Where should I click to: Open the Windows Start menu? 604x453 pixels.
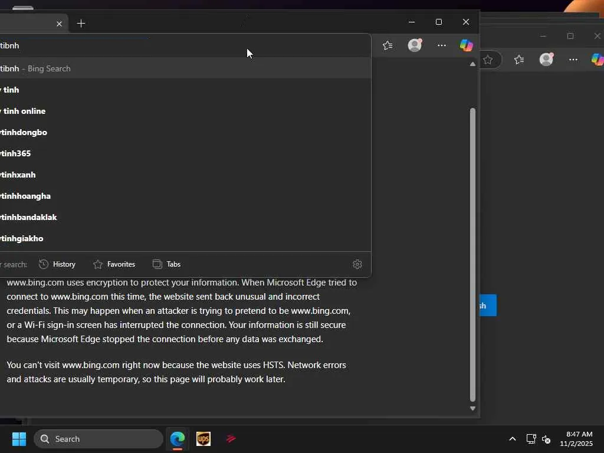pyautogui.click(x=19, y=439)
